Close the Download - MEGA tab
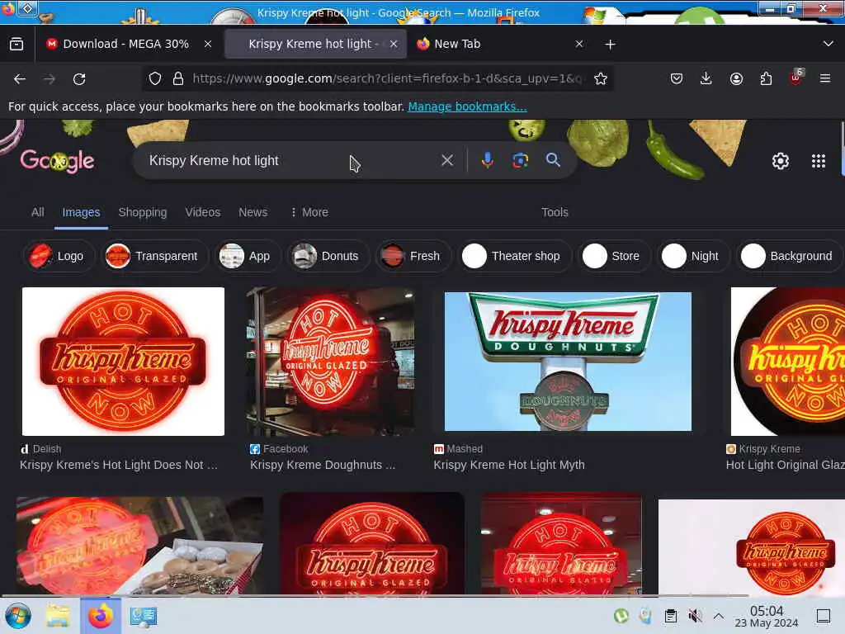This screenshot has height=634, width=845. point(208,45)
